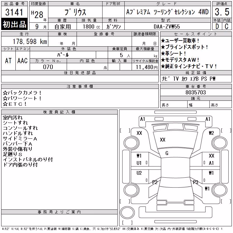Click the lot number 3141
The image size is (233, 233).
pos(14,12)
